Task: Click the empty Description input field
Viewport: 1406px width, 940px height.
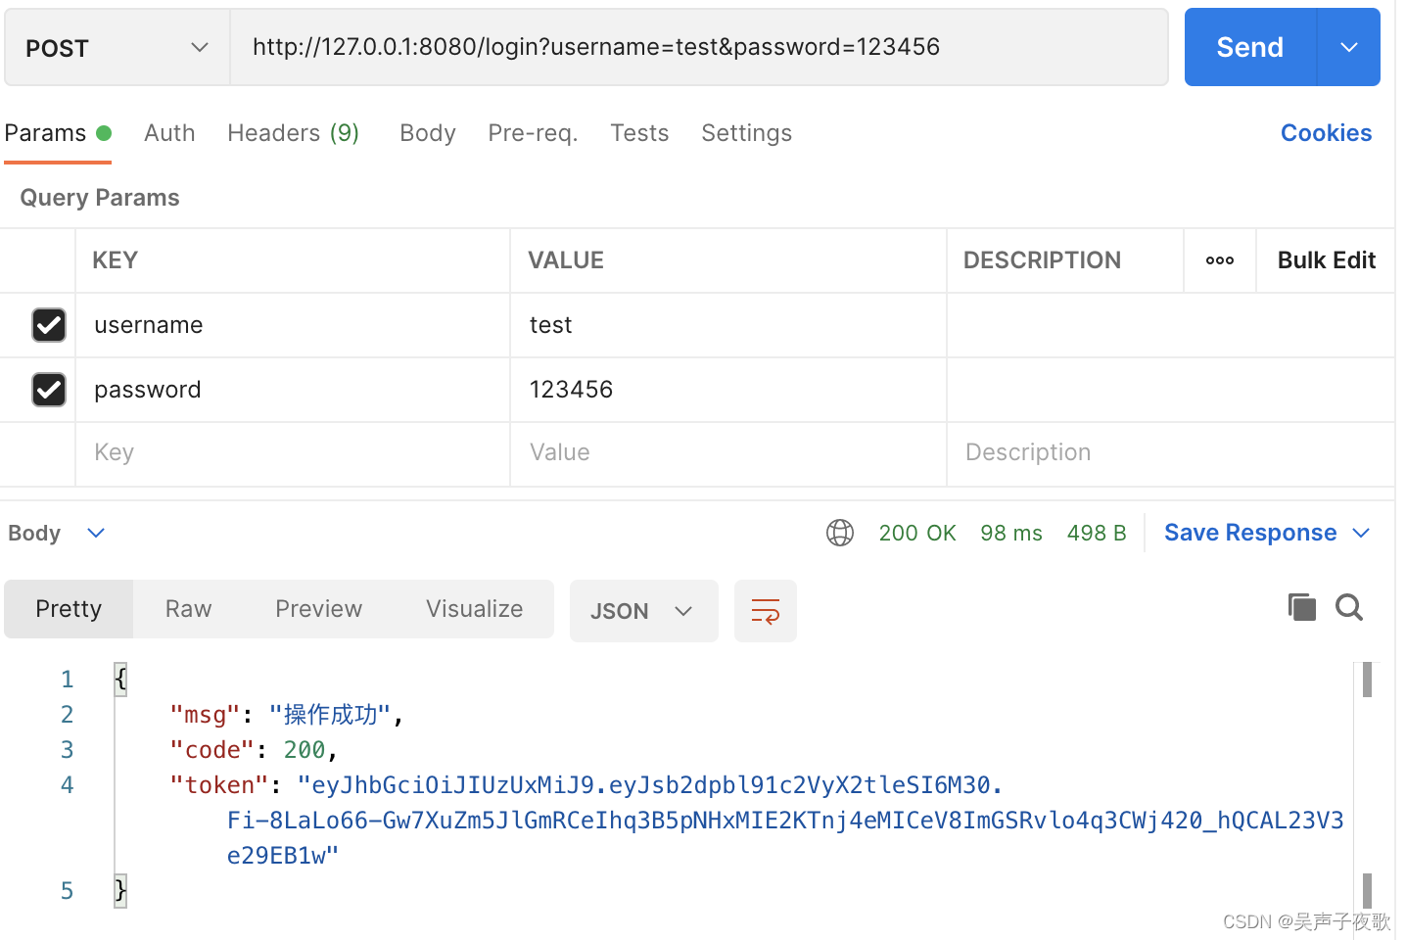Action: pos(1170,452)
